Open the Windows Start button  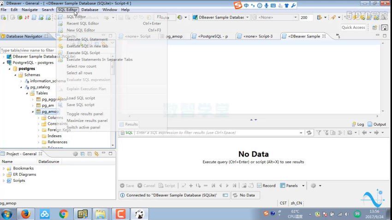pos(7,214)
